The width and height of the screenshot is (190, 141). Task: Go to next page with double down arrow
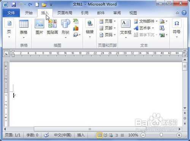click(185, 124)
